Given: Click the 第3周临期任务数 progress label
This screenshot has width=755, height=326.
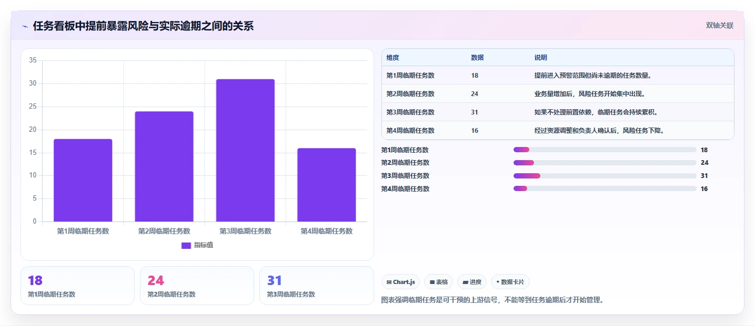Looking at the screenshot, I should pyautogui.click(x=405, y=176).
